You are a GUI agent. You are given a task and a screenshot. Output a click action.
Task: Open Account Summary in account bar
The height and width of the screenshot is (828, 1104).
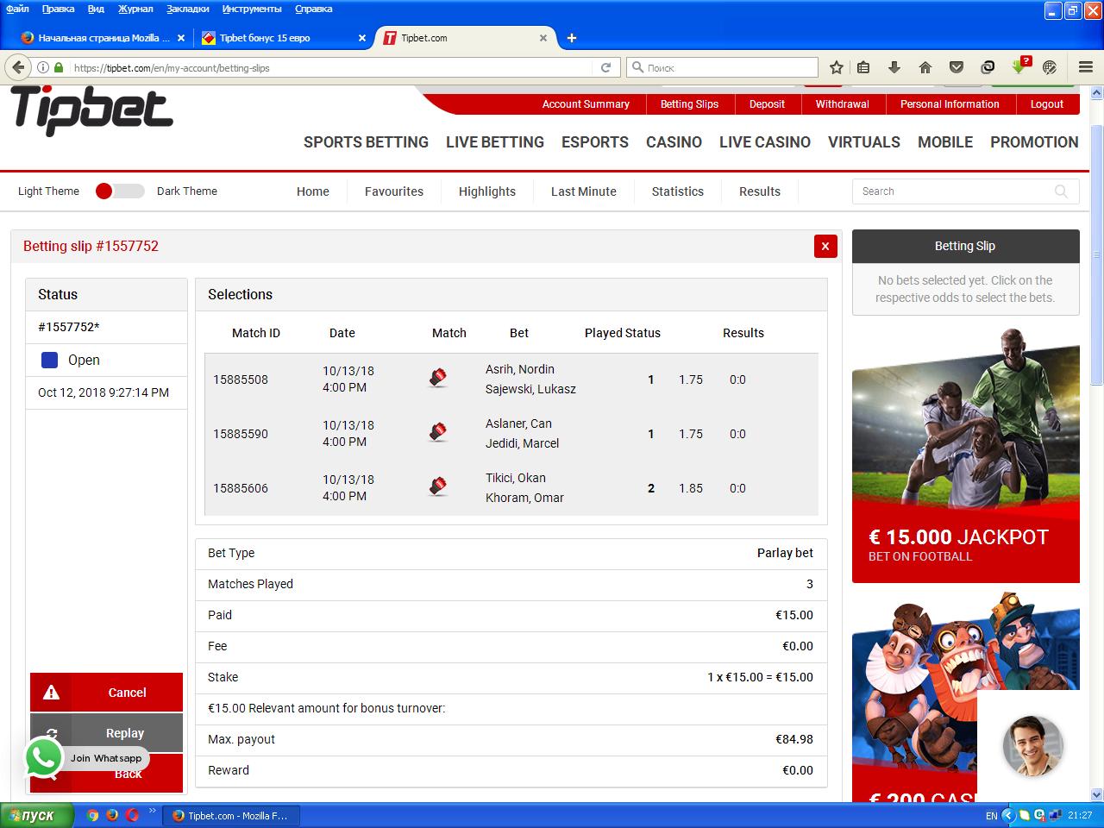(586, 103)
